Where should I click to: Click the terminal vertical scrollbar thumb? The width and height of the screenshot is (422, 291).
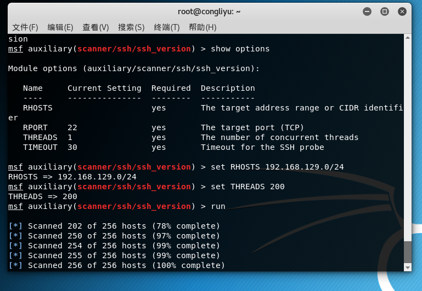[x=408, y=252]
